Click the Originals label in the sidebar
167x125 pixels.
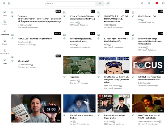[5, 44]
